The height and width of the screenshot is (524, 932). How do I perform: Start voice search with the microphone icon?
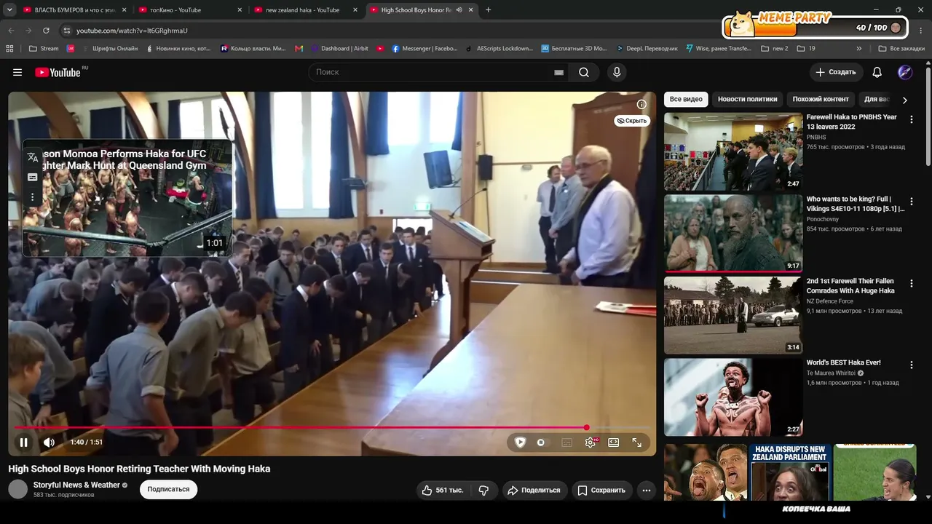617,72
